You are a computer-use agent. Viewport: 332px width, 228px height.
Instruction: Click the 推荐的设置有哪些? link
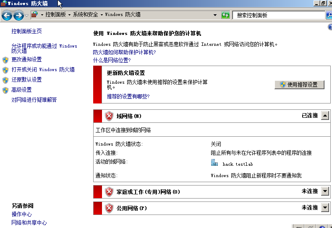pos(128,96)
